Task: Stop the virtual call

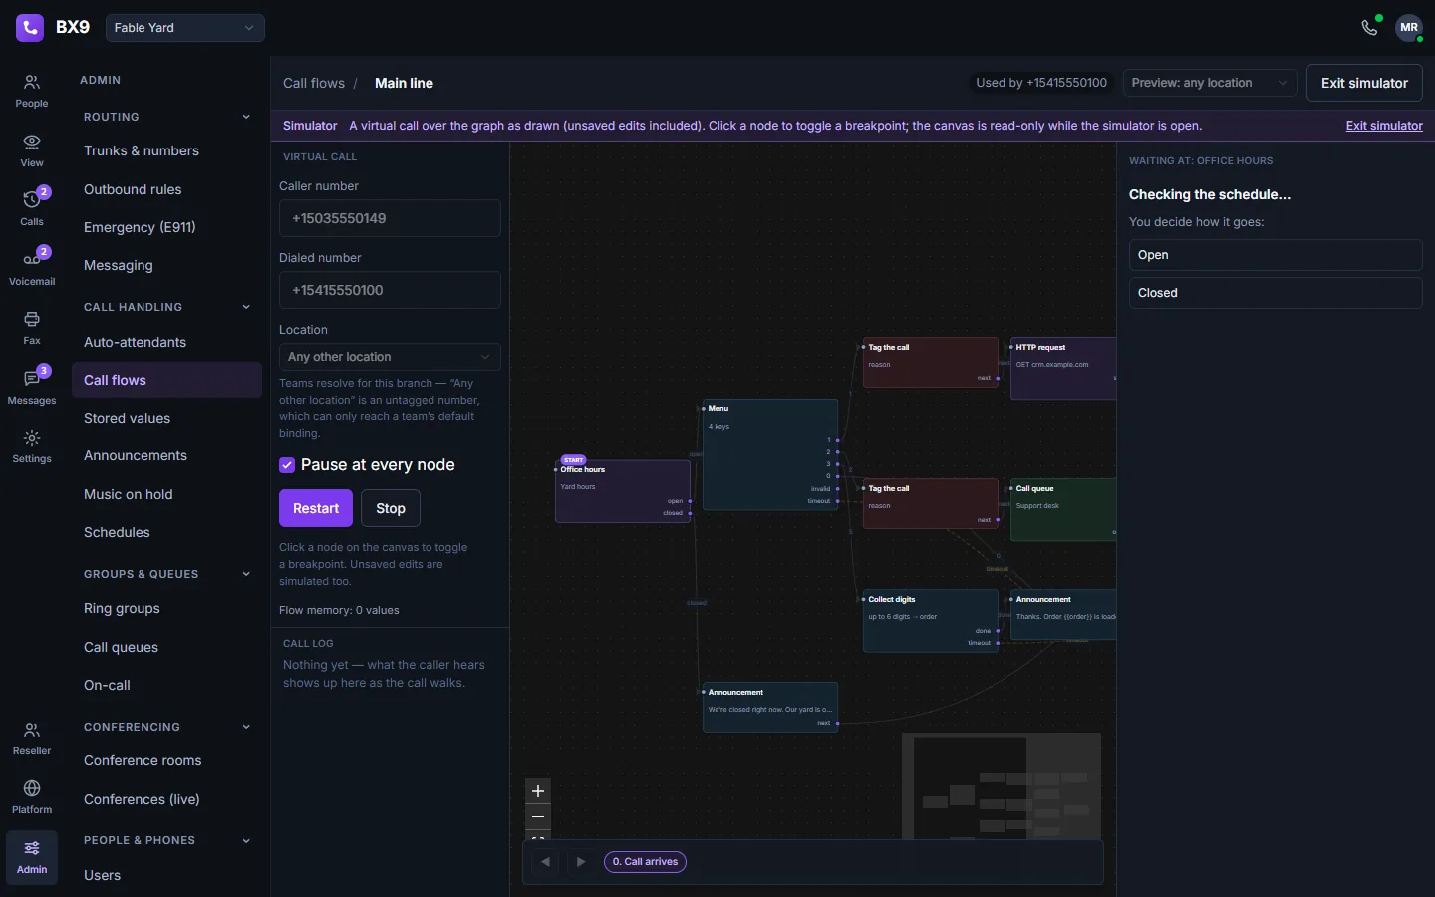Action: tap(391, 508)
